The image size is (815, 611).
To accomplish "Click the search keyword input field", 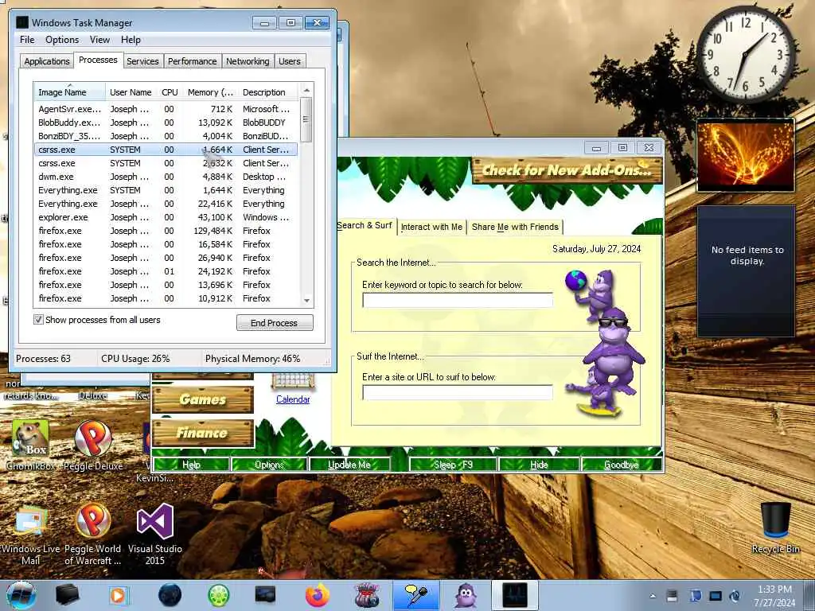I will click(x=458, y=300).
